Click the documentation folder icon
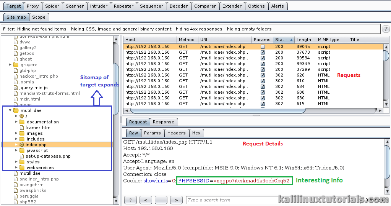Image resolution: width=391 pixels, height=206 pixels. point(22,122)
